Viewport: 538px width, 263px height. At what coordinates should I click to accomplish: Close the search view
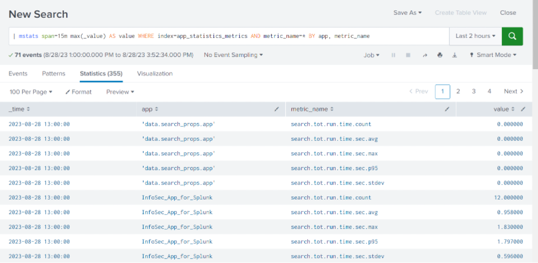[x=508, y=13]
